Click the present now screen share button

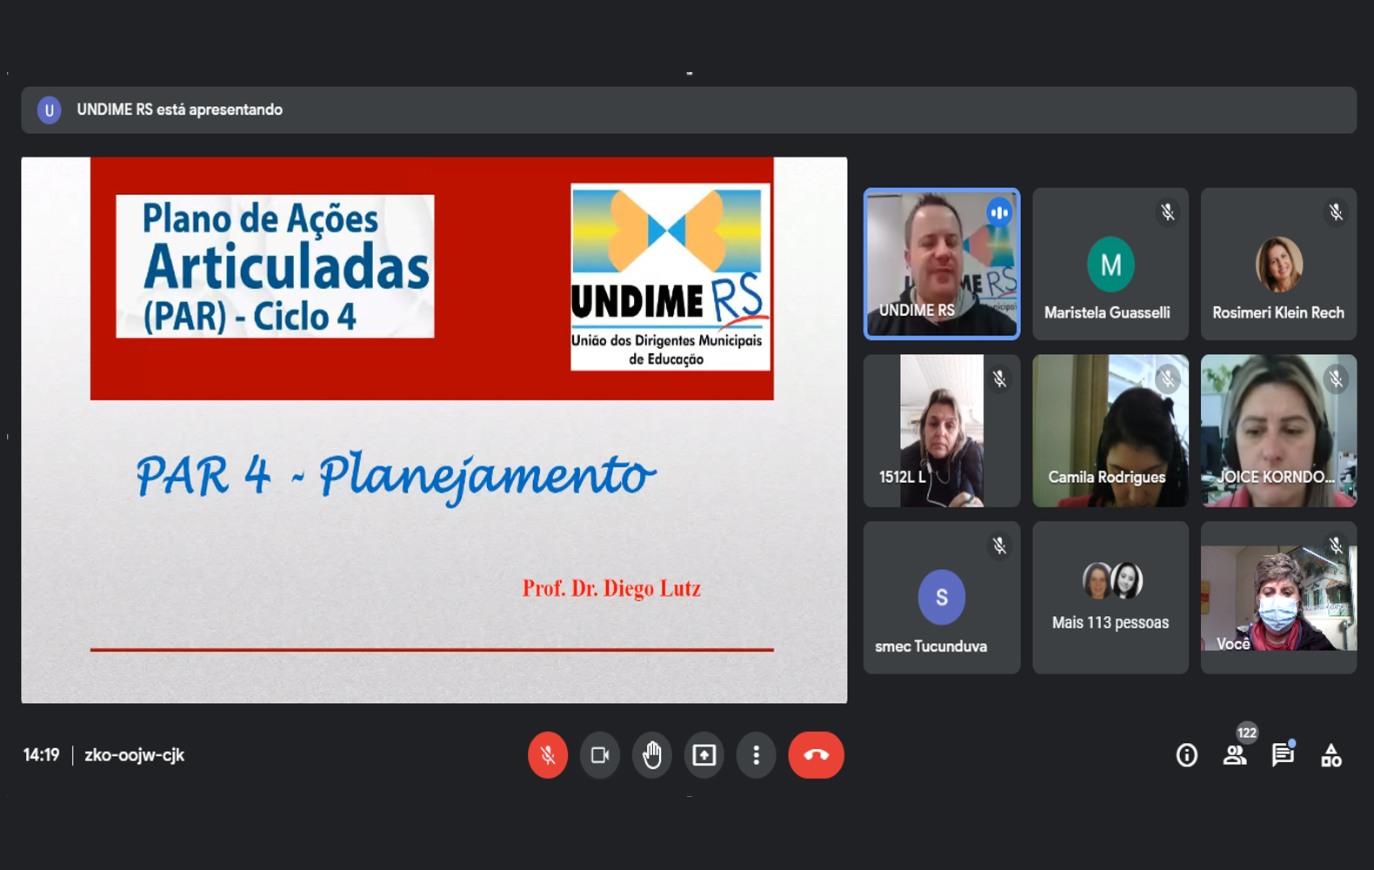pos(704,755)
